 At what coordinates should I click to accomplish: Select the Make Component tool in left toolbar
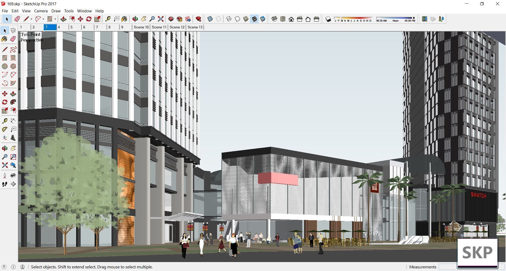point(13,31)
